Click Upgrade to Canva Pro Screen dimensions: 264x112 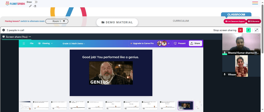click(x=142, y=43)
